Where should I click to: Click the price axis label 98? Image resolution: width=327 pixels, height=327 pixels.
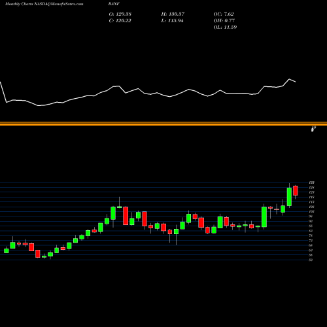point(311,216)
